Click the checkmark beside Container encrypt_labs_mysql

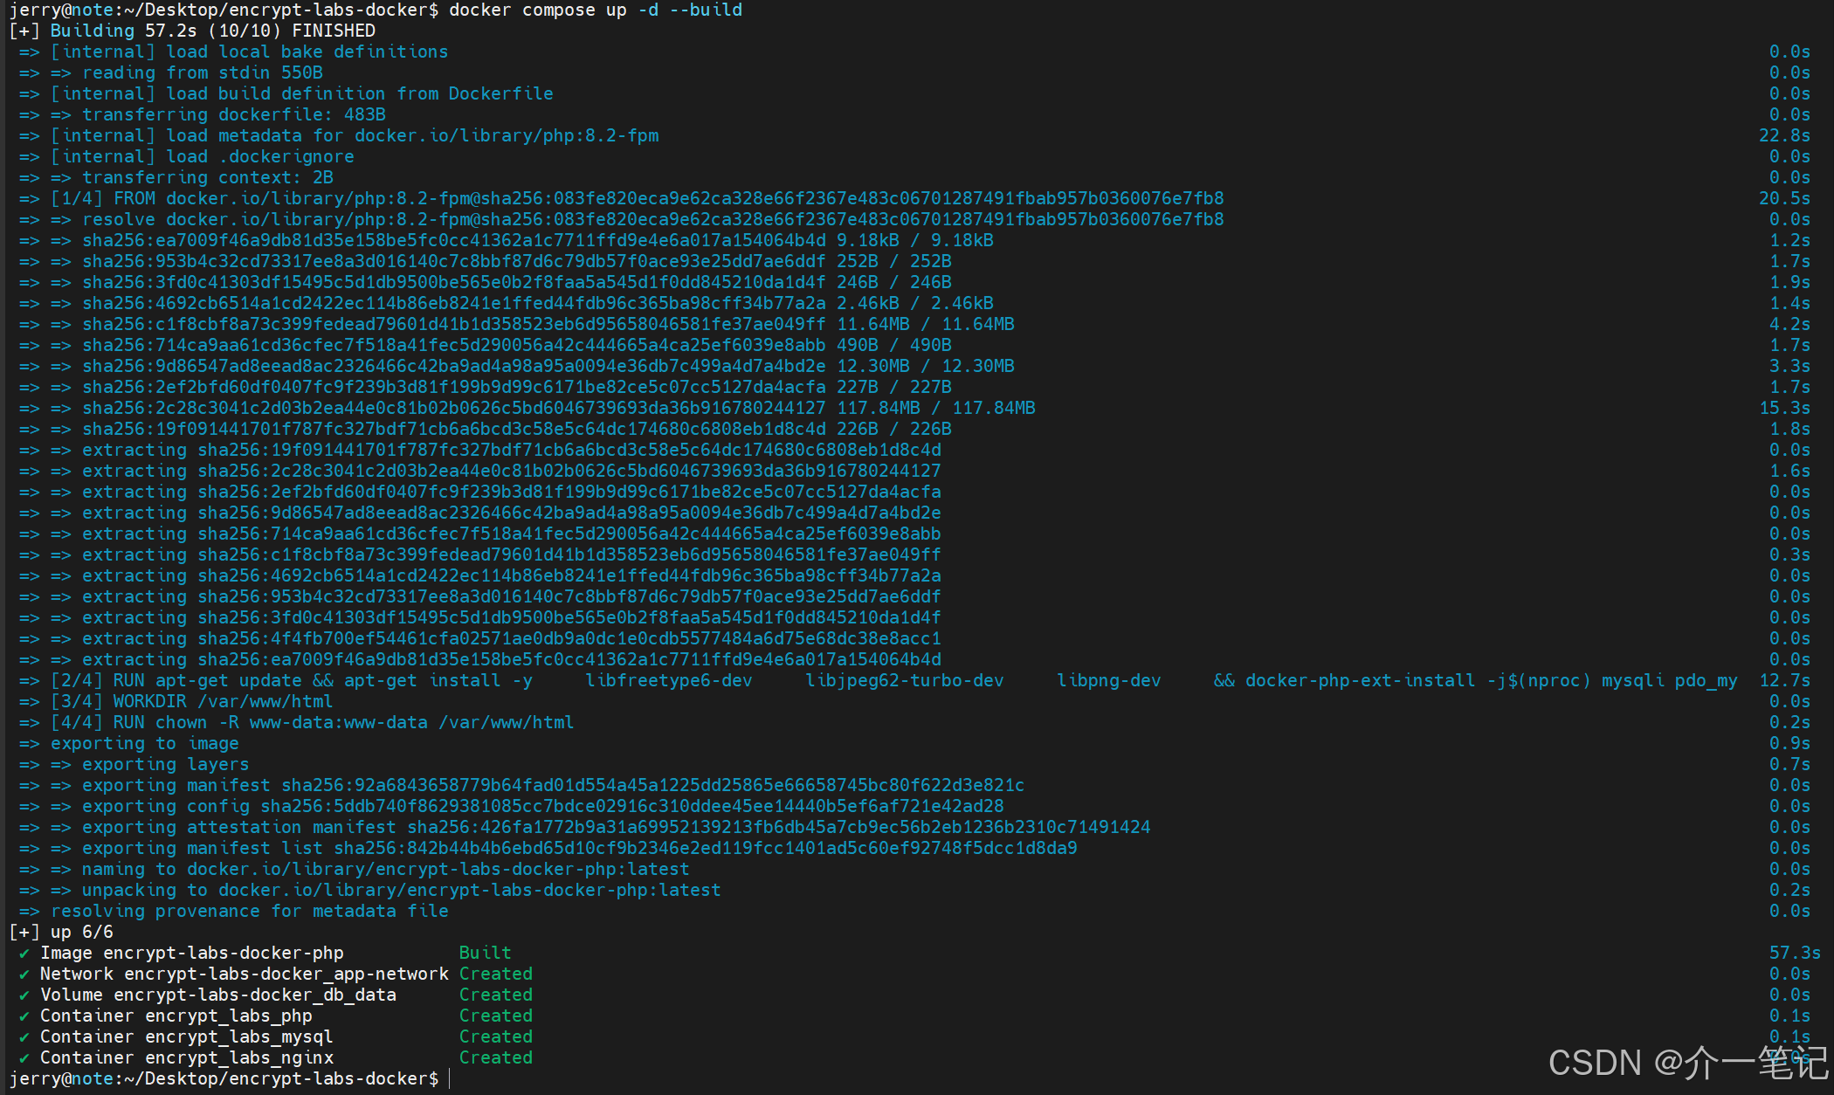[x=24, y=1037]
